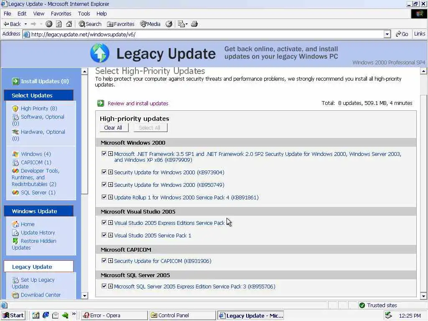
Task: Uncheck the .NET Framework KB979909 update
Action: [x=104, y=154]
